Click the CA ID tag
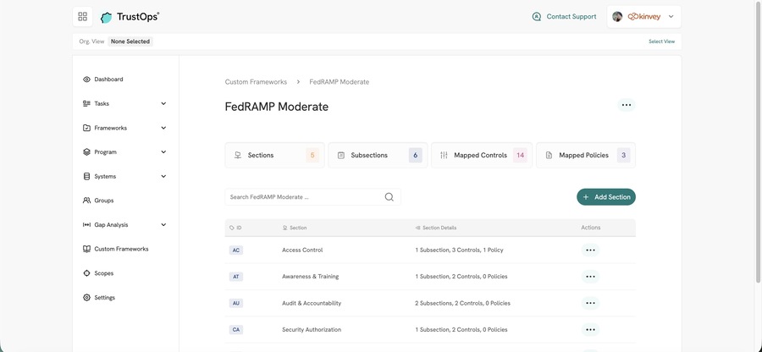762x352 pixels. click(x=235, y=330)
